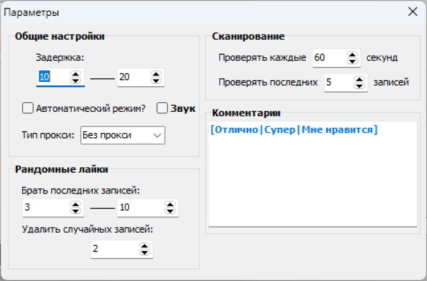Decrease Проверять каждые seconds spinner
This screenshot has width=427, height=281.
352,61
